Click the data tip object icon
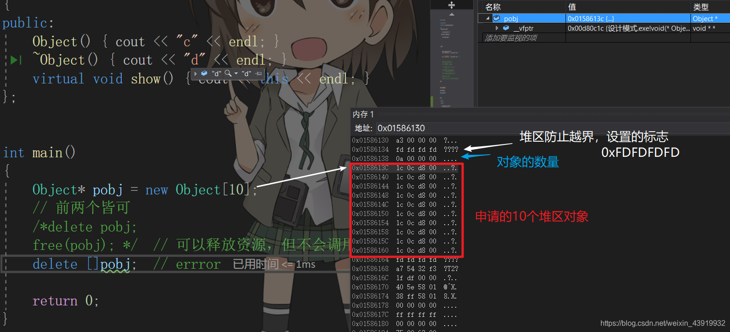The image size is (730, 332). [x=204, y=73]
